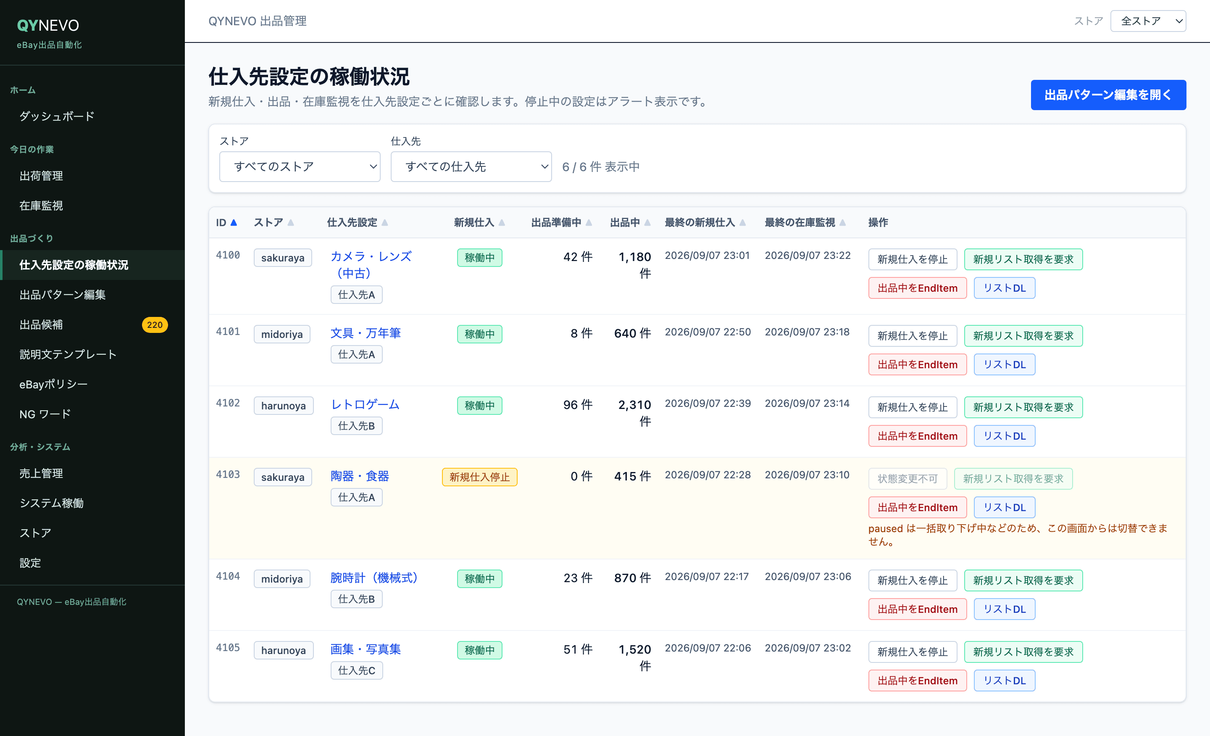The height and width of the screenshot is (736, 1210).
Task: Click リストDL for row 4102
Action: coord(1004,436)
